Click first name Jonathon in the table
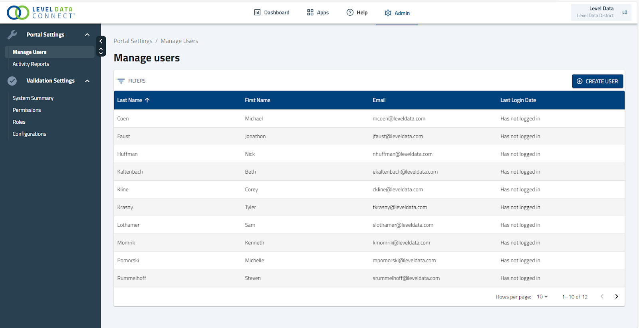639x328 pixels. tap(255, 136)
